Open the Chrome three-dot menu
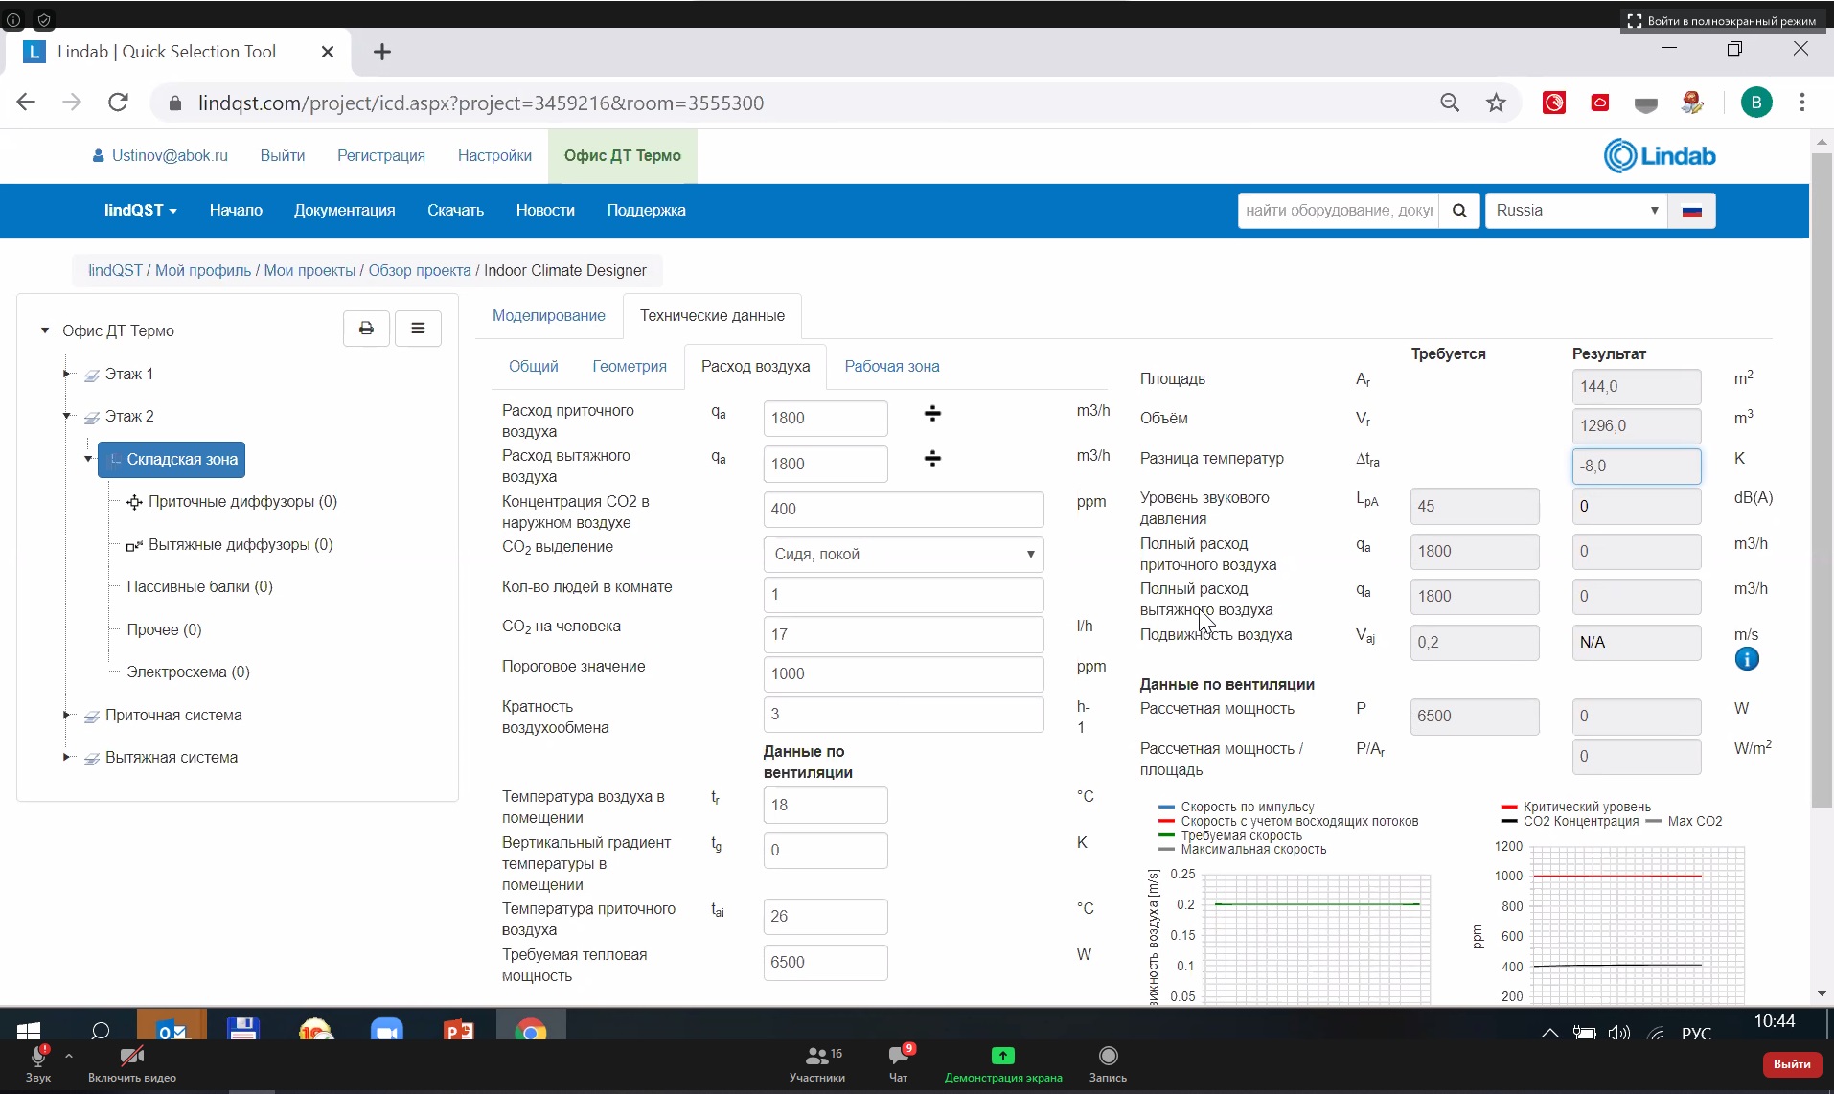The width and height of the screenshot is (1834, 1094). click(x=1802, y=103)
